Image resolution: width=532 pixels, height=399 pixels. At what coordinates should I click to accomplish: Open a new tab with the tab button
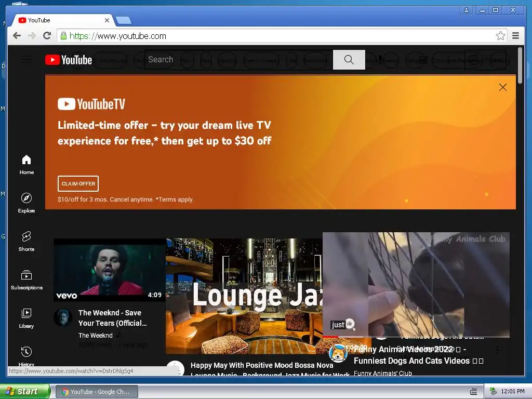tap(124, 21)
